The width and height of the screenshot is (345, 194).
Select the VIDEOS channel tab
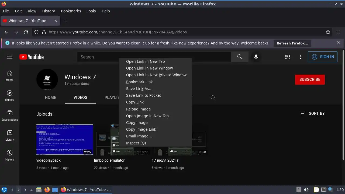(x=80, y=98)
